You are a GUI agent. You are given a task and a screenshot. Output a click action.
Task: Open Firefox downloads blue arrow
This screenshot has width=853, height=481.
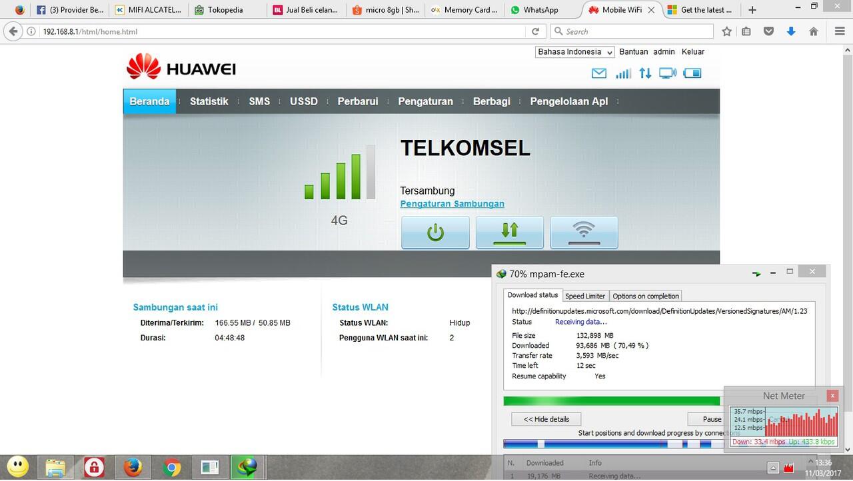(x=791, y=31)
